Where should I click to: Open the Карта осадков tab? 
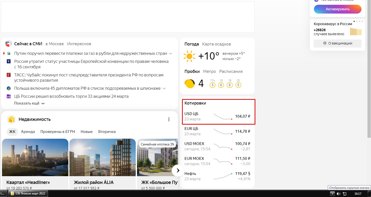(216, 44)
